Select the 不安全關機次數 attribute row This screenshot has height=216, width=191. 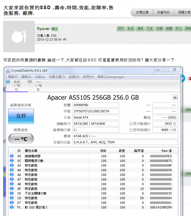point(91,193)
